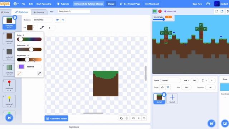This screenshot has width=229, height=129.
Task: Select the costume7 yellow flower thumbnail
Action: tap(9, 101)
